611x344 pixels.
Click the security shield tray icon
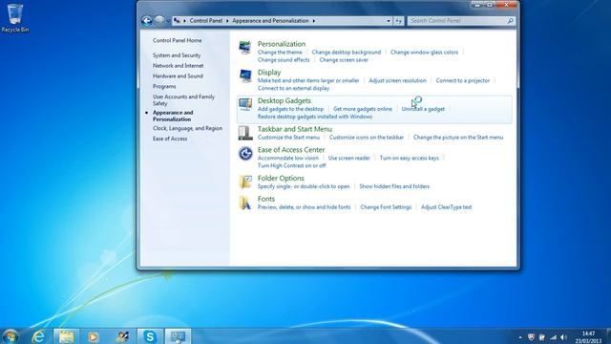[x=531, y=337]
